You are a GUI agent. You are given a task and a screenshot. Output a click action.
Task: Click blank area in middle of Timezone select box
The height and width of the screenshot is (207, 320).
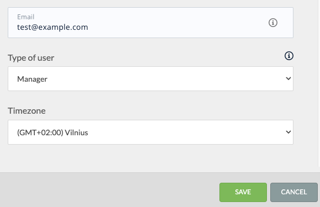[x=183, y=132]
